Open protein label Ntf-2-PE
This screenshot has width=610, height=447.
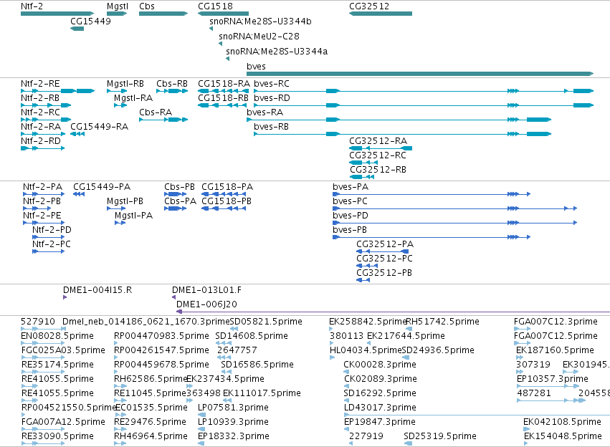click(42, 216)
